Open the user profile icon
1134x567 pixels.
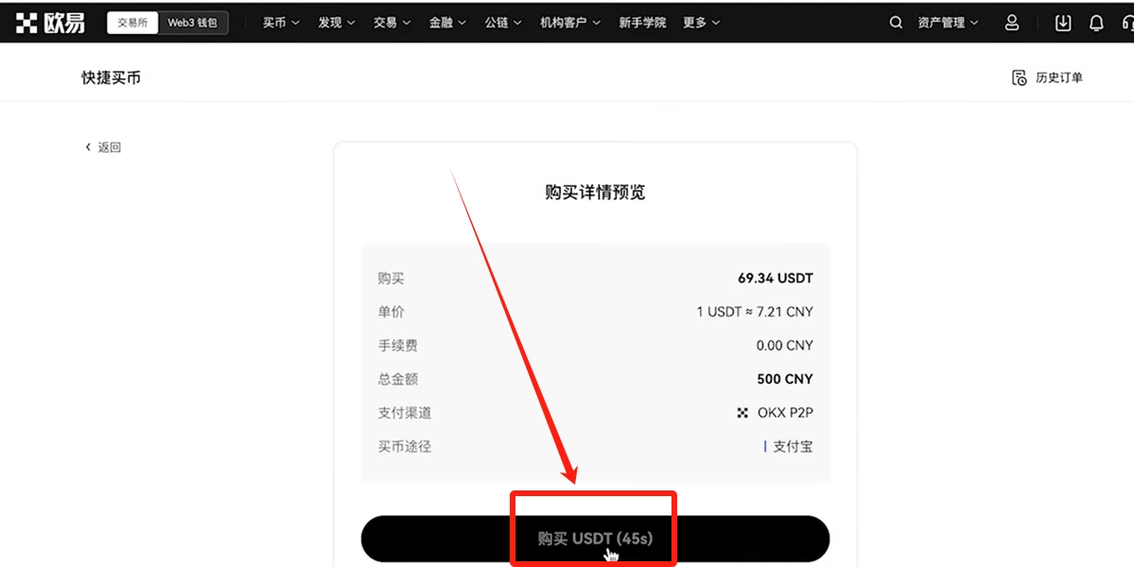click(1012, 23)
